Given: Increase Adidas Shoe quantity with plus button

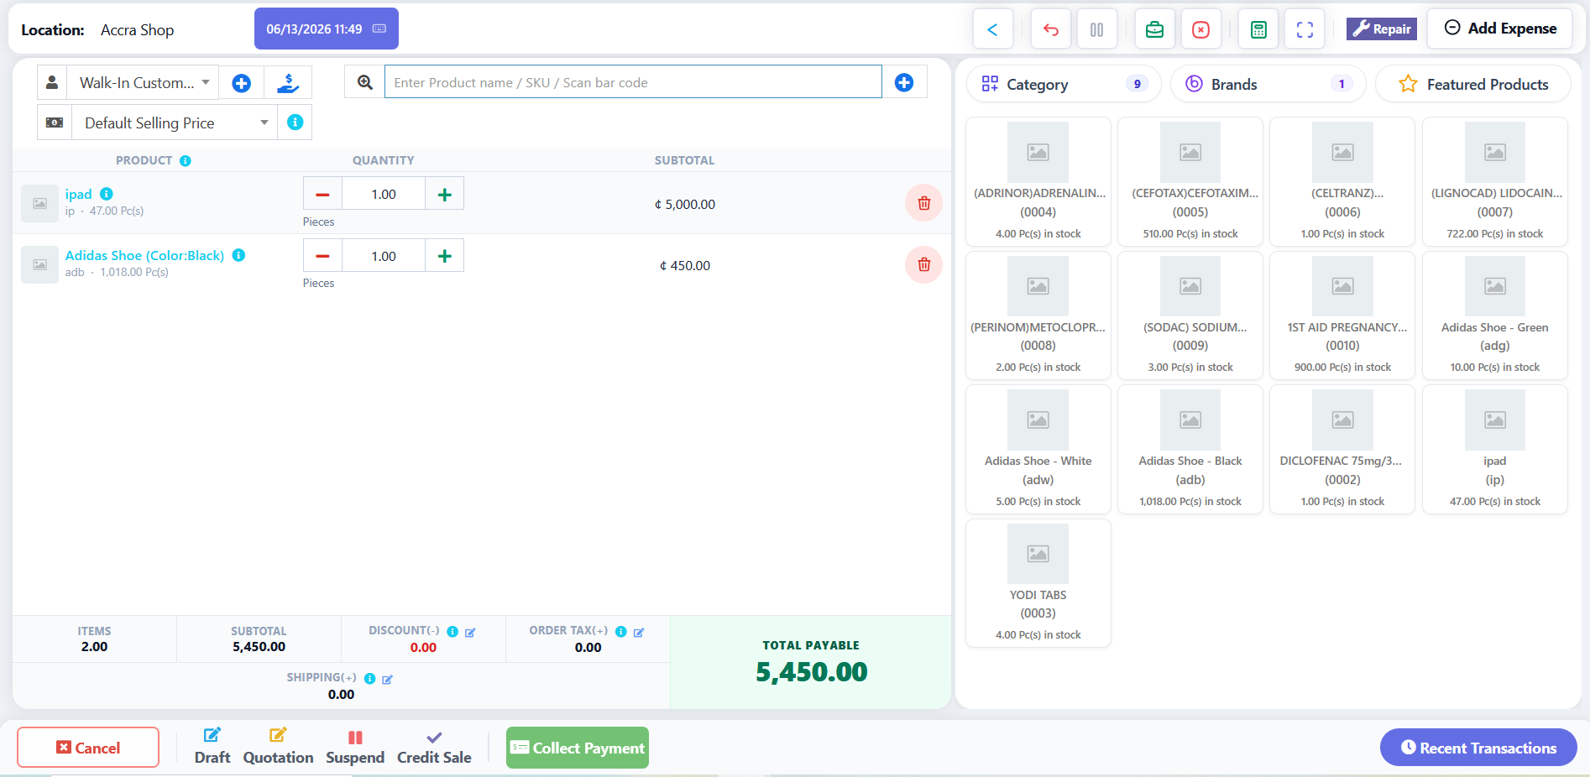Looking at the screenshot, I should pos(445,256).
